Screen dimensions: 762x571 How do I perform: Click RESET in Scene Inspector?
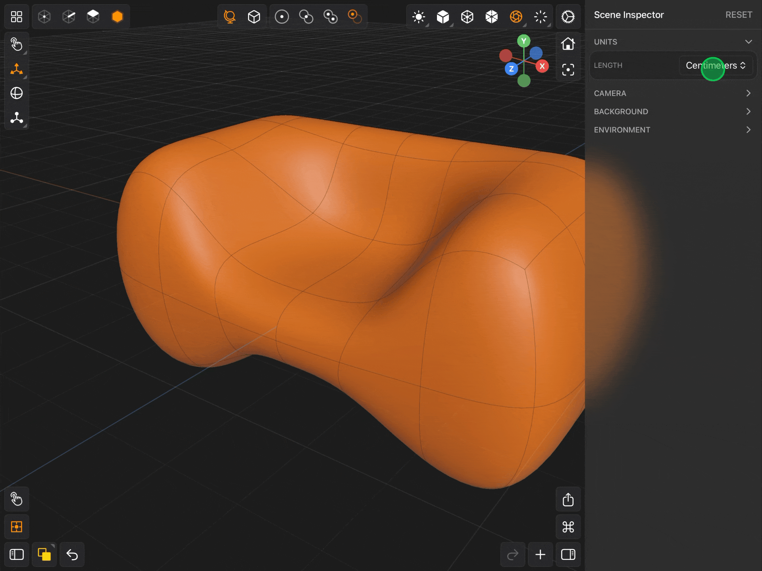click(739, 15)
